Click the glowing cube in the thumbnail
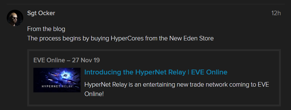 65,75
